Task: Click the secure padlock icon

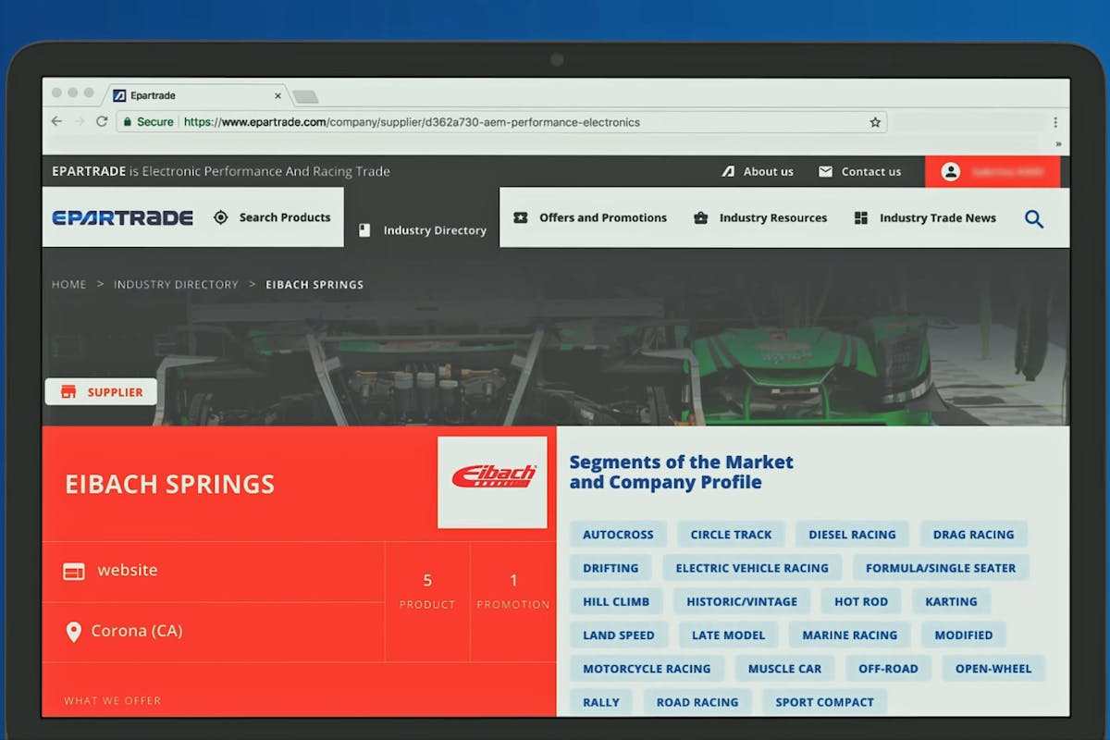Action: point(128,122)
